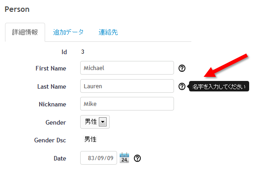Screen dimensions: 256x171
Task: Click the 名字を入力してください tooltip
Action: 219,86
